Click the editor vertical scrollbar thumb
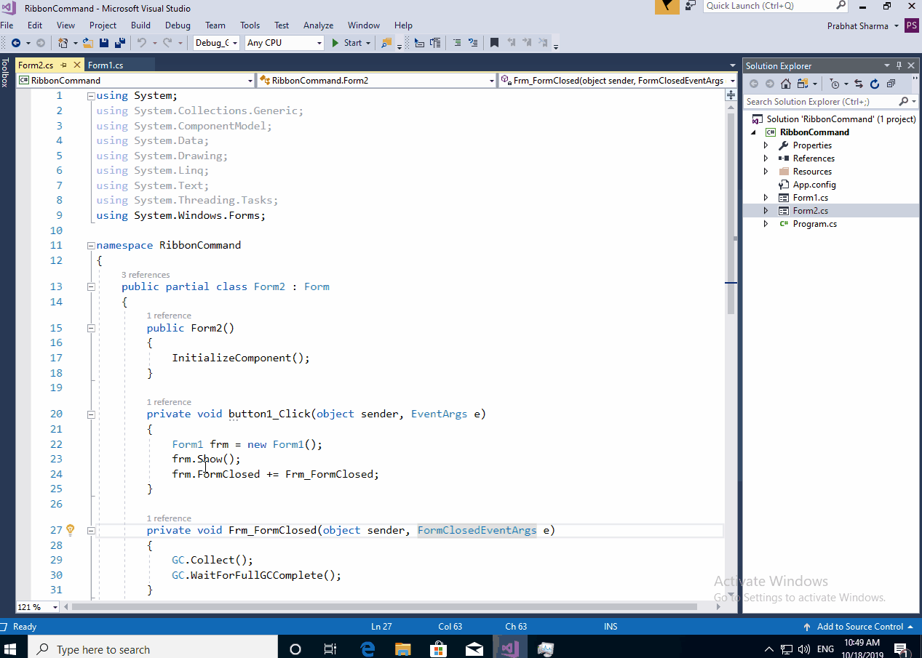The image size is (922, 658). [731, 215]
